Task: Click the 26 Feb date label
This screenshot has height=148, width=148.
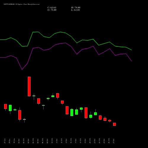Action: (109, 141)
